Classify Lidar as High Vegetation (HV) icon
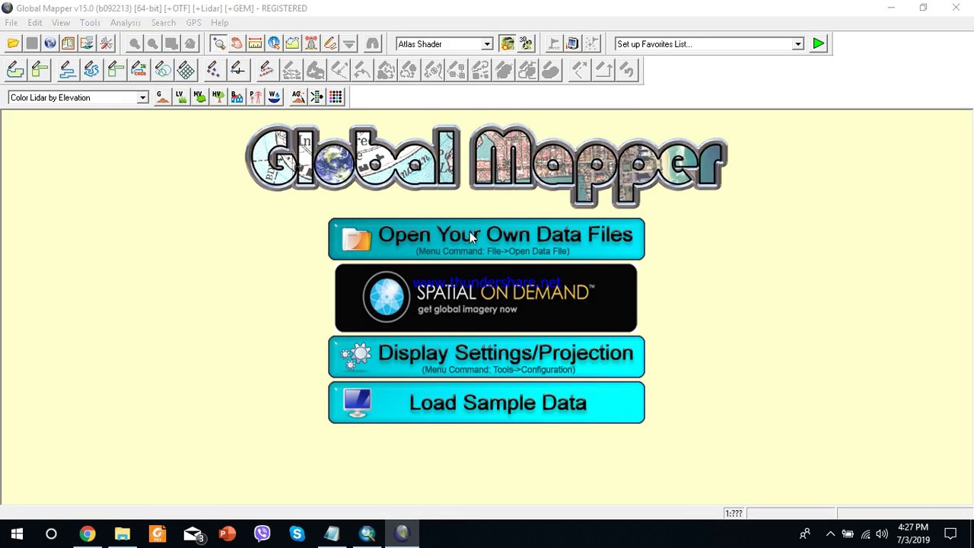The height and width of the screenshot is (548, 974). click(218, 97)
